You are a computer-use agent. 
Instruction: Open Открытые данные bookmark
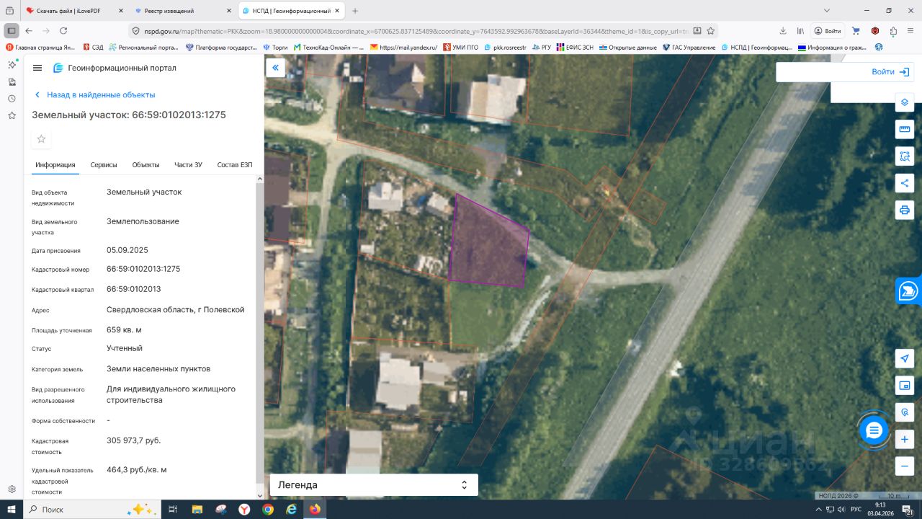pos(627,48)
